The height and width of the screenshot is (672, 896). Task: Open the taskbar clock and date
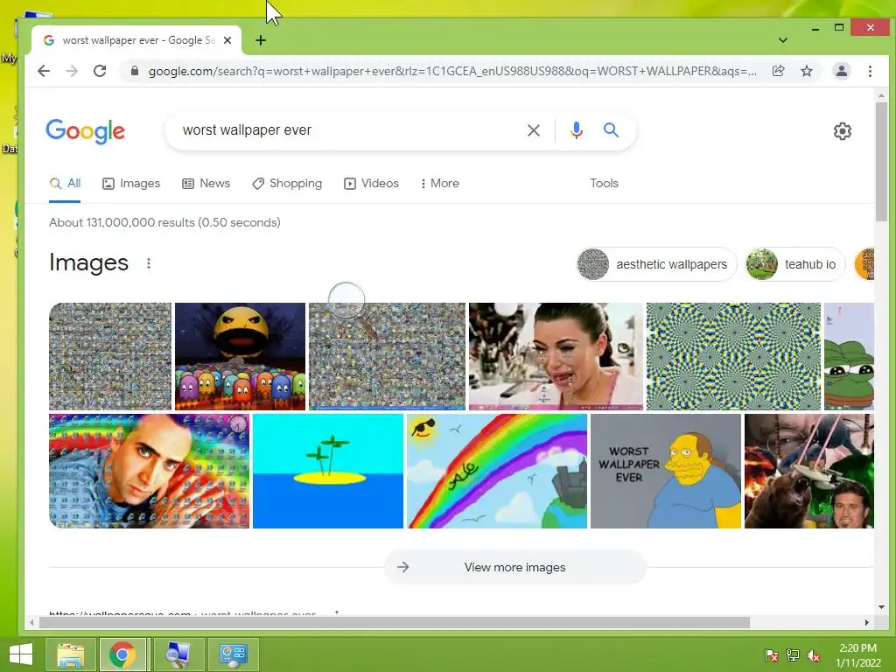pyautogui.click(x=857, y=655)
